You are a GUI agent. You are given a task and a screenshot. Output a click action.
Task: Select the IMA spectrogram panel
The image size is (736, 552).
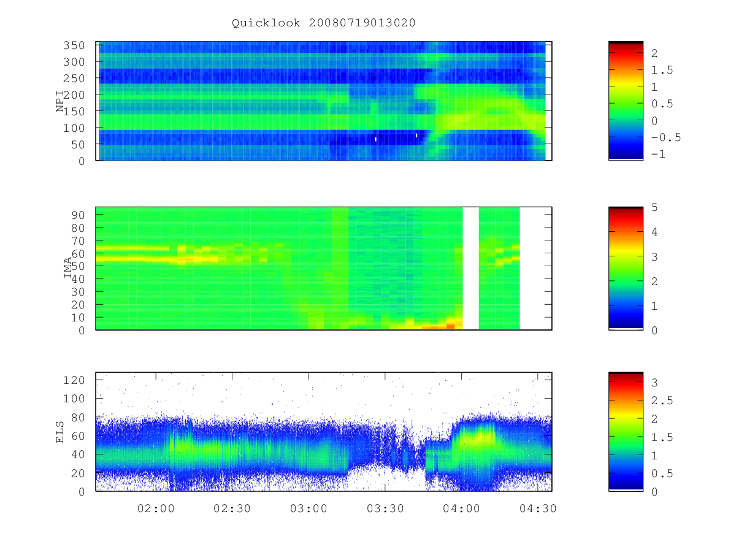(x=324, y=269)
